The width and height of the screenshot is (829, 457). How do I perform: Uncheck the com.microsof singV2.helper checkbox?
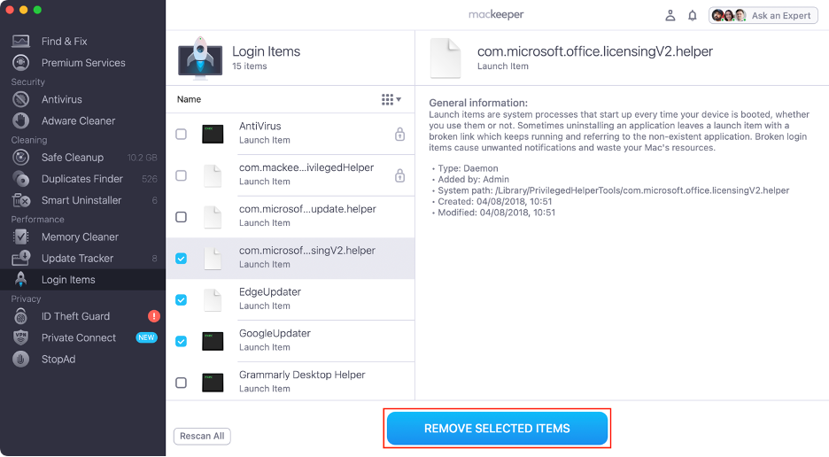point(181,258)
